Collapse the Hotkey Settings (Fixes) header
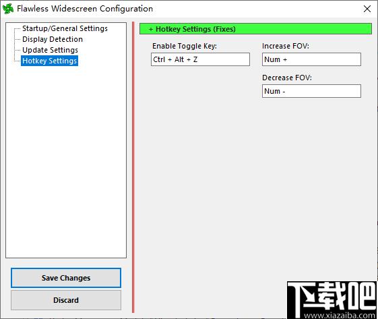The image size is (378, 319). coord(255,29)
